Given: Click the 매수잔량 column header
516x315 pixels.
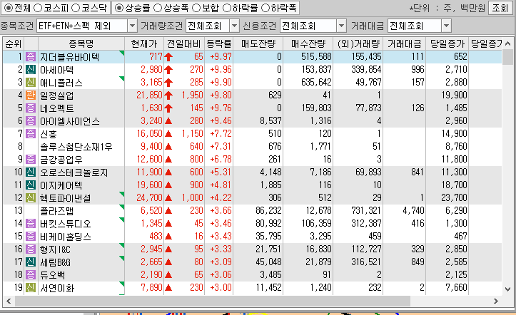Looking at the screenshot, I should [308, 43].
